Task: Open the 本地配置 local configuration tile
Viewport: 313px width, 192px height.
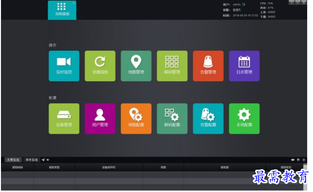Action: 244,119
